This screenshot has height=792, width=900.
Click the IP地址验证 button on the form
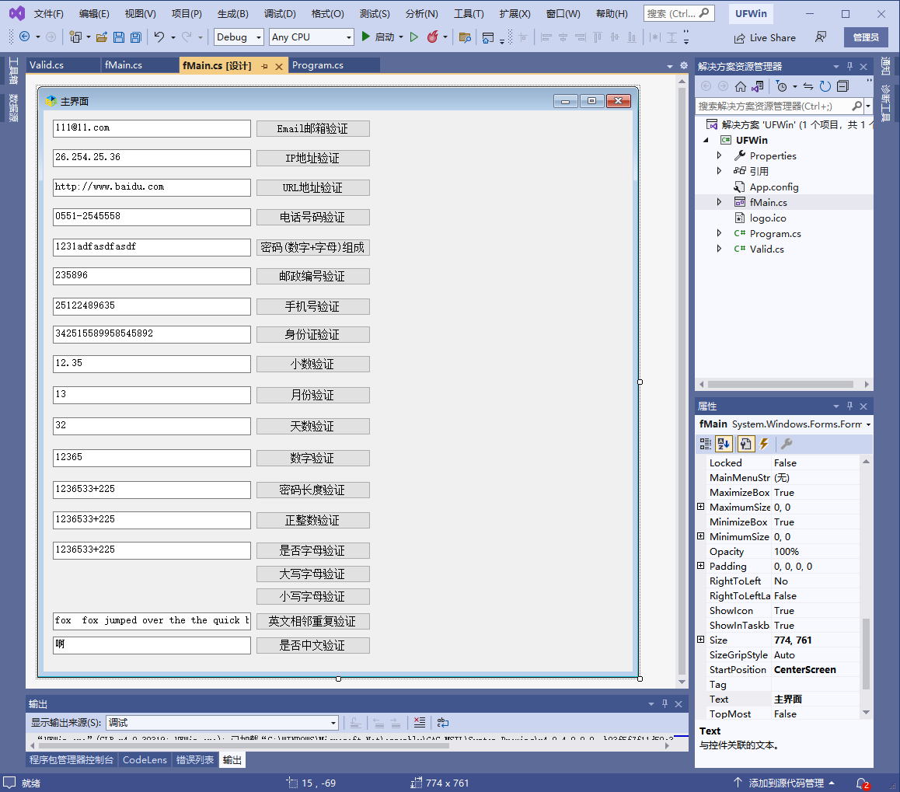(x=312, y=158)
